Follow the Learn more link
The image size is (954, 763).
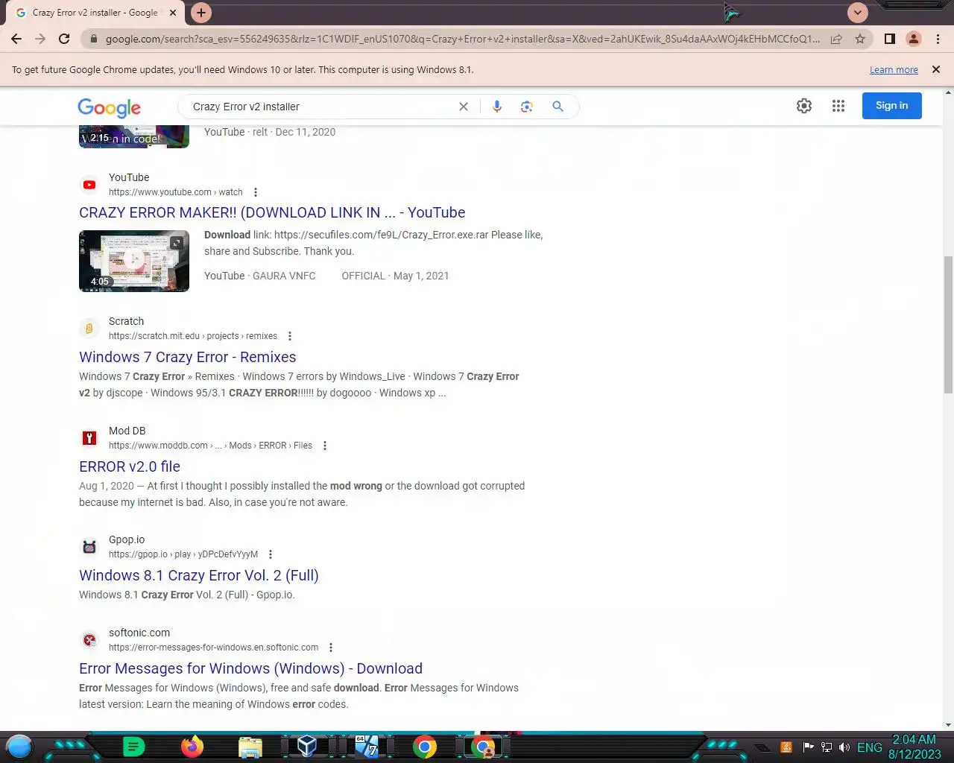point(894,70)
